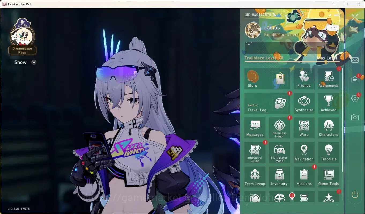
Task: Open the Interastral Guide
Action: pyautogui.click(x=255, y=152)
